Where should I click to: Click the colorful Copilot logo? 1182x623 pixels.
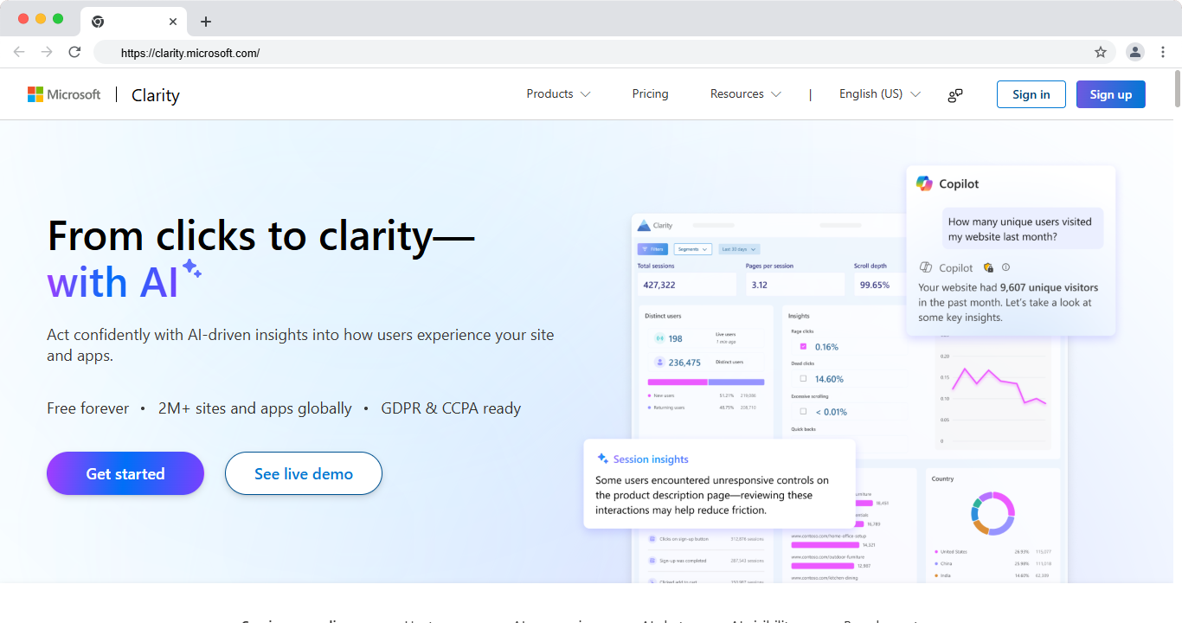[924, 183]
